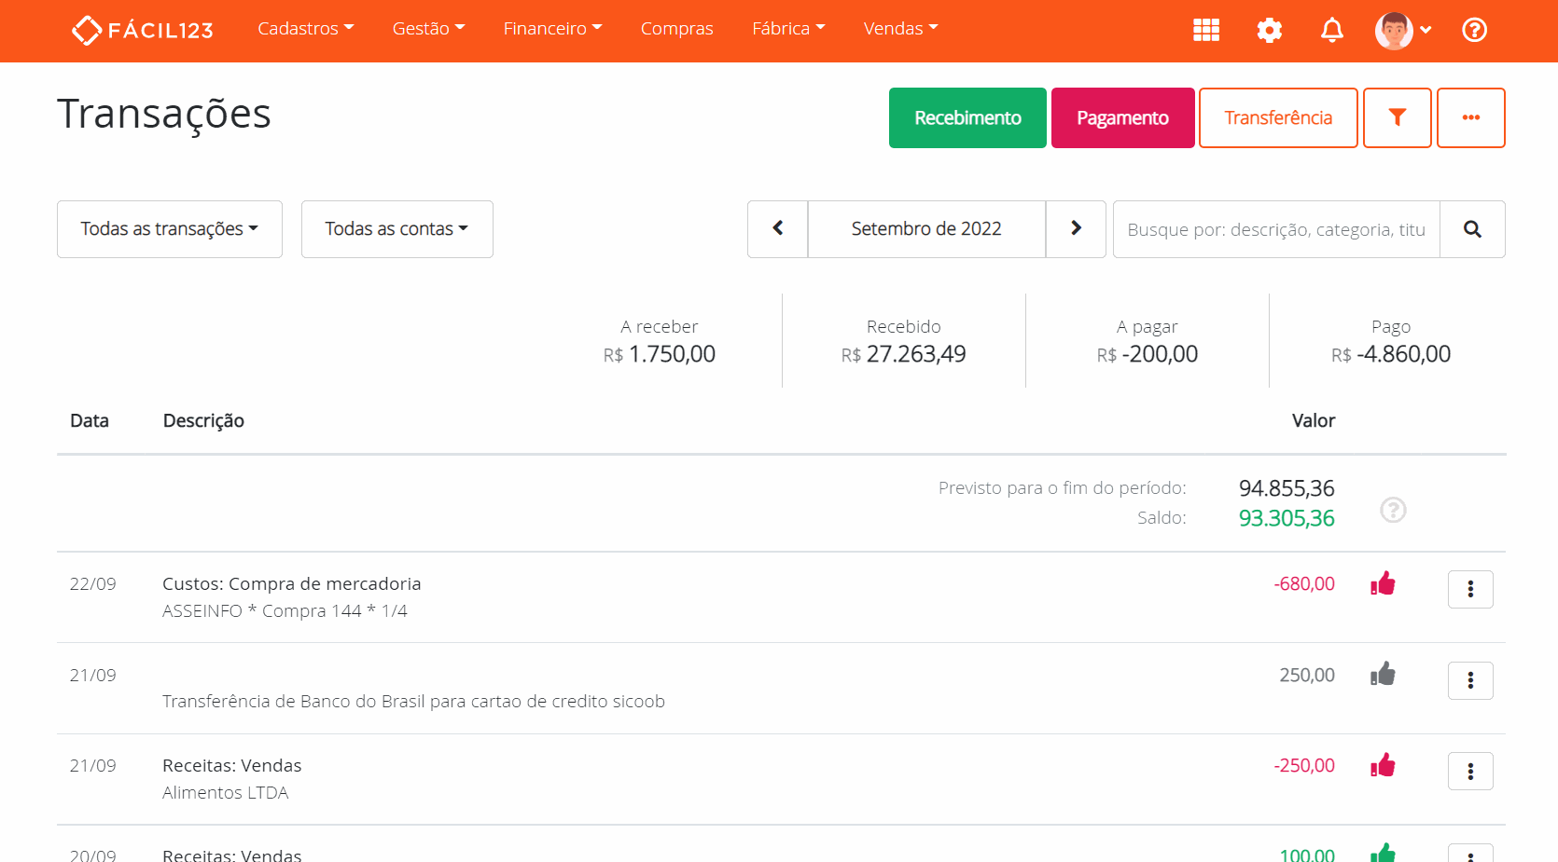Screen dimensions: 1558x862
Task: Open actions menu for the Compra de mercadoria row
Action: point(1470,589)
